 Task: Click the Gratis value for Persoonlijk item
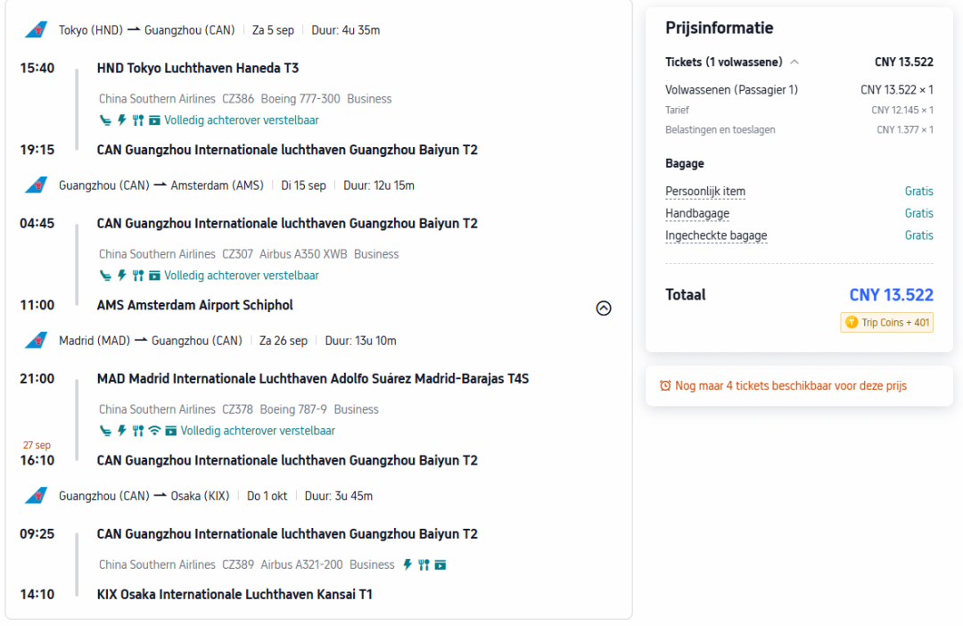coord(918,191)
